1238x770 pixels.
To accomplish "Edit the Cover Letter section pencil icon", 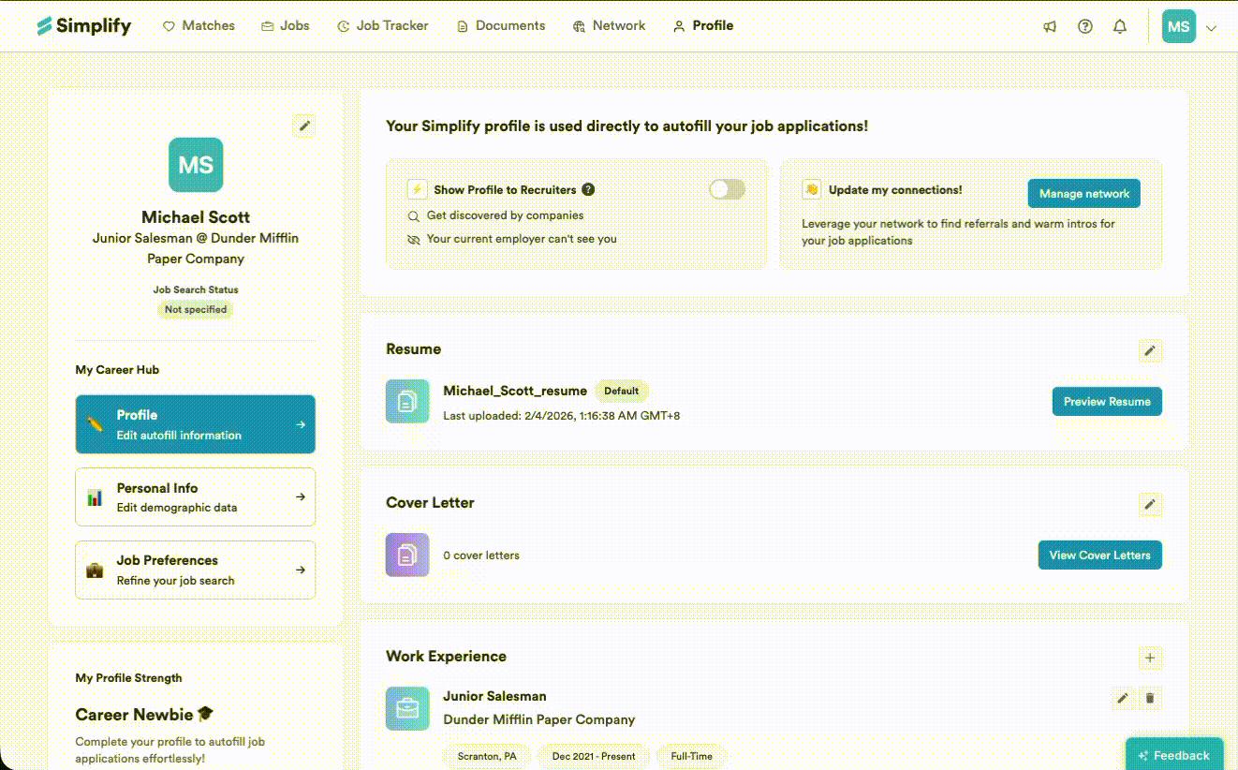I will [1150, 504].
